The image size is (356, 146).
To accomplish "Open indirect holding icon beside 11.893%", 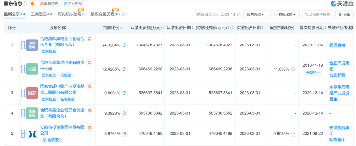I will (293, 69).
